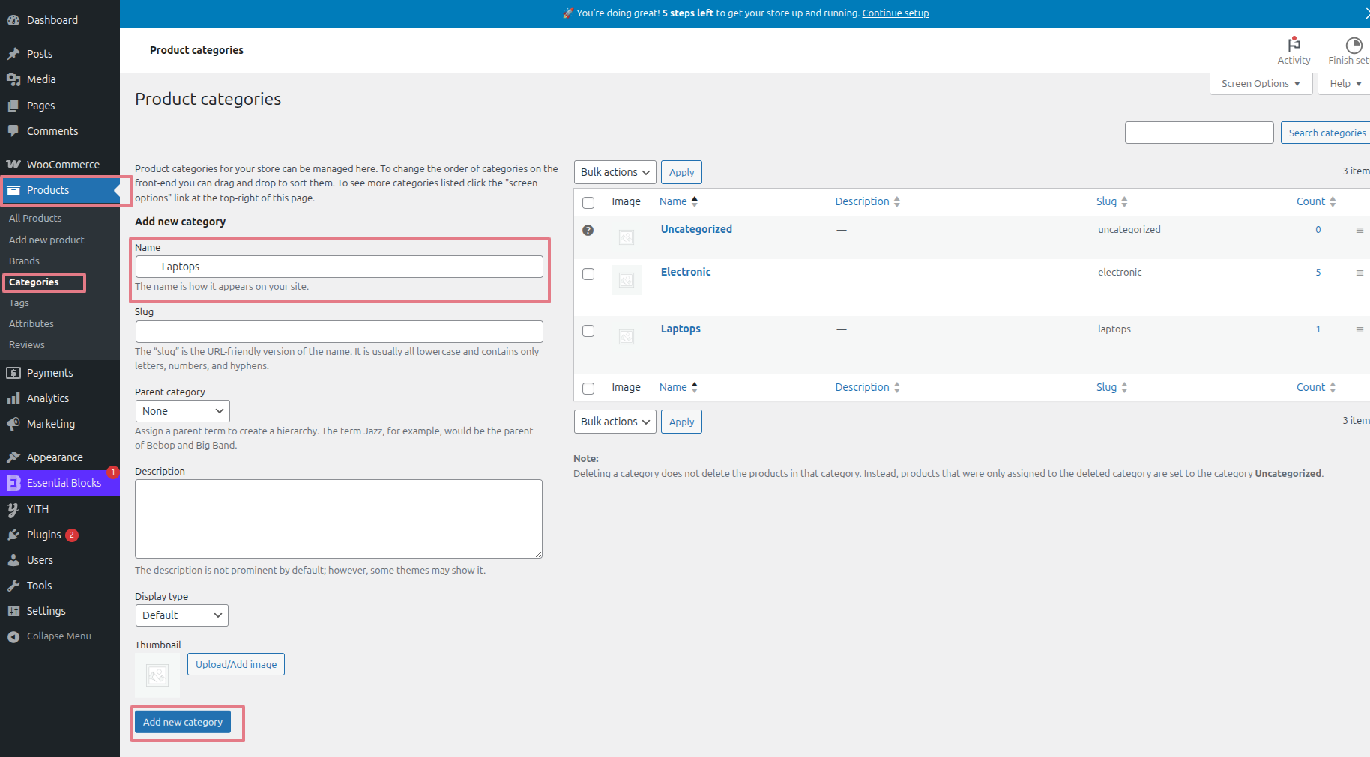Go to Attributes in the Products submenu
This screenshot has width=1370, height=757.
31,324
